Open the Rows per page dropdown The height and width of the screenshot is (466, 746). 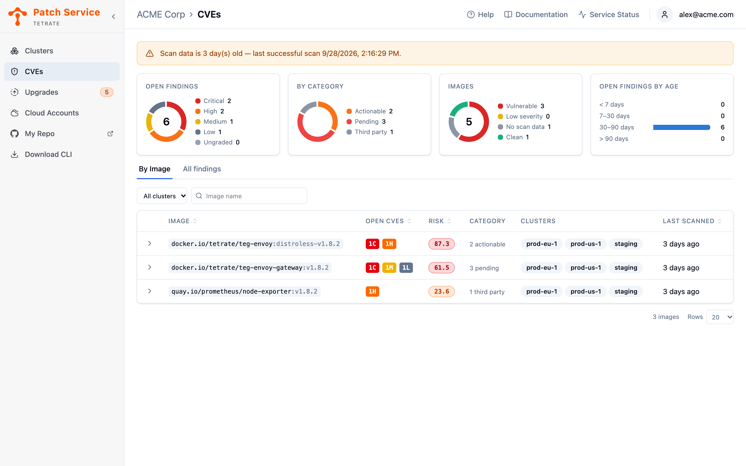tap(720, 317)
